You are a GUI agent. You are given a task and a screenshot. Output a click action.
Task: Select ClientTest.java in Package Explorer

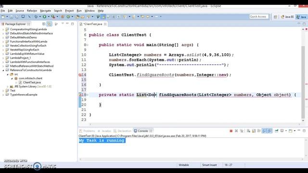click(32, 82)
